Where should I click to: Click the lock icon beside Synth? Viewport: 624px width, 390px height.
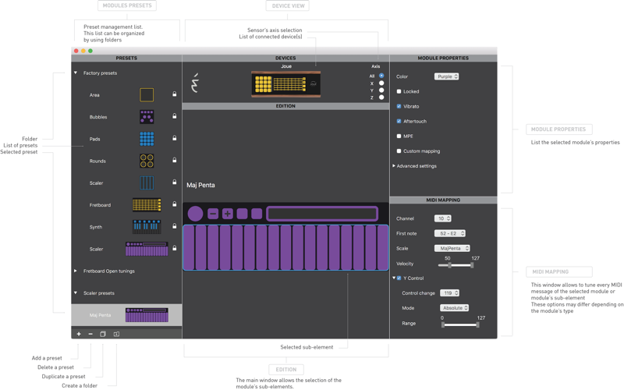pyautogui.click(x=174, y=225)
